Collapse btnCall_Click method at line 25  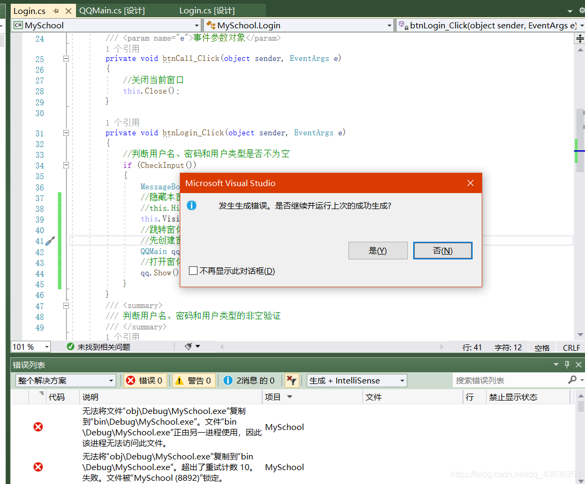pyautogui.click(x=66, y=58)
